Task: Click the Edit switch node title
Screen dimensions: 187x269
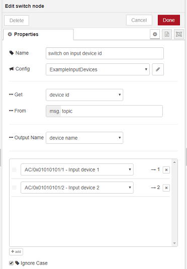Action: 25,6
